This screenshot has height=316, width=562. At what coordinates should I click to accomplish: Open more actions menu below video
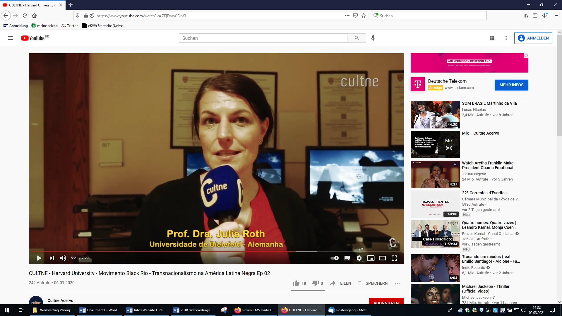pyautogui.click(x=397, y=284)
